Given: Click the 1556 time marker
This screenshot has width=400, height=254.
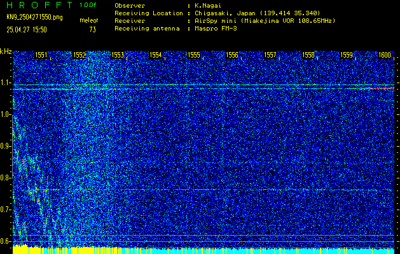Looking at the screenshot, I should [232, 55].
